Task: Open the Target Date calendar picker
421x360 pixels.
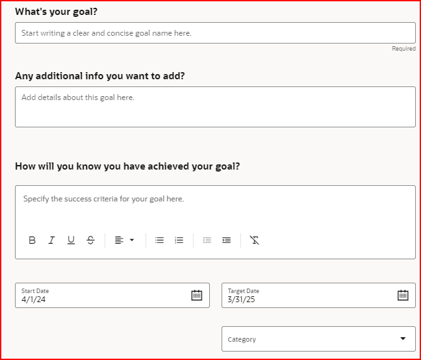Action: (403, 295)
